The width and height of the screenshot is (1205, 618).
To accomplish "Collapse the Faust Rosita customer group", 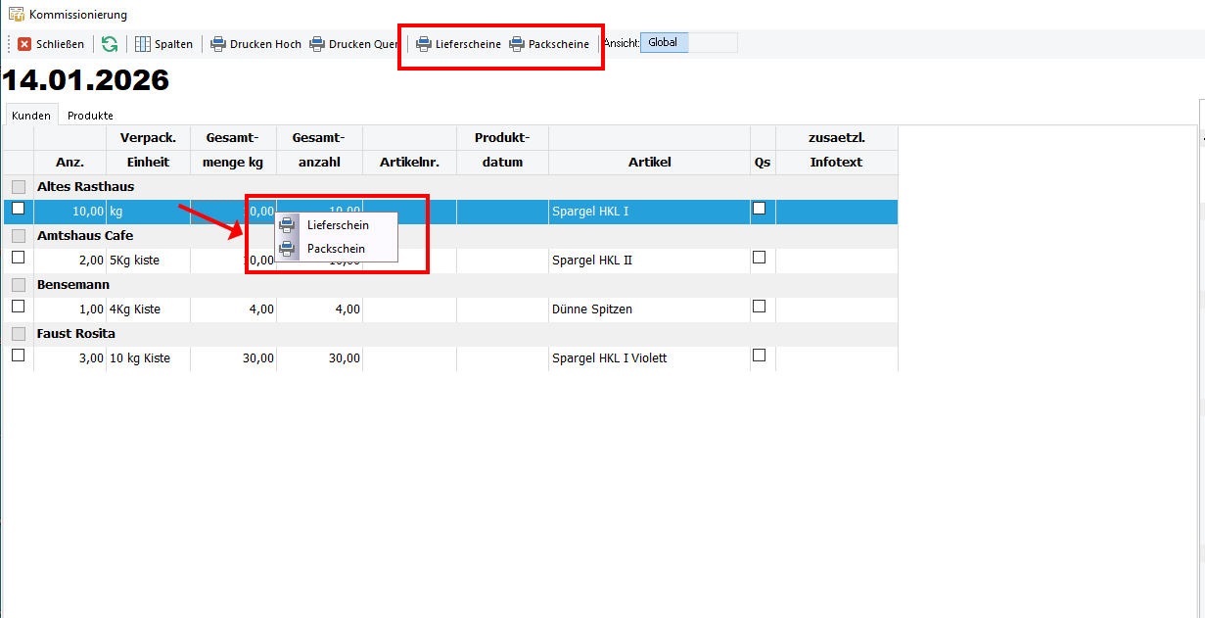I will [x=19, y=334].
